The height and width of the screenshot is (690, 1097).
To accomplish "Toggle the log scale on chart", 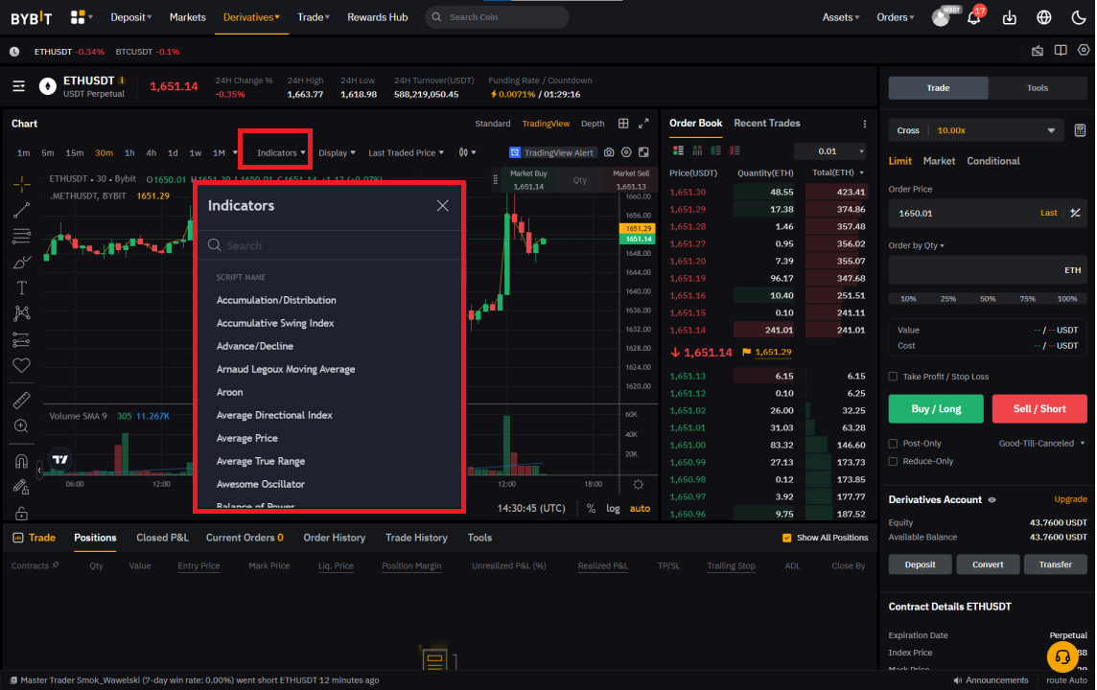I will pyautogui.click(x=613, y=508).
